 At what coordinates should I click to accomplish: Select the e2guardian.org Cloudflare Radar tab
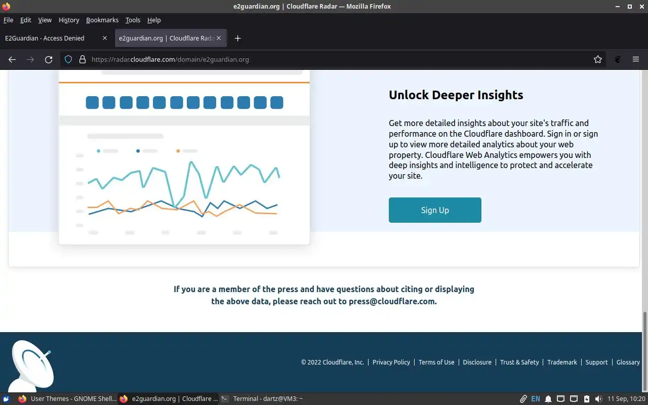[171, 38]
